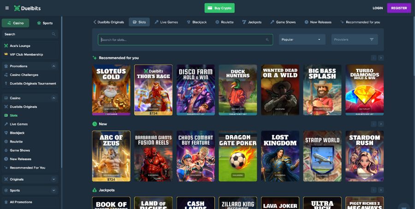
Task: Select the Recommended for you top tab
Action: pos(360,22)
